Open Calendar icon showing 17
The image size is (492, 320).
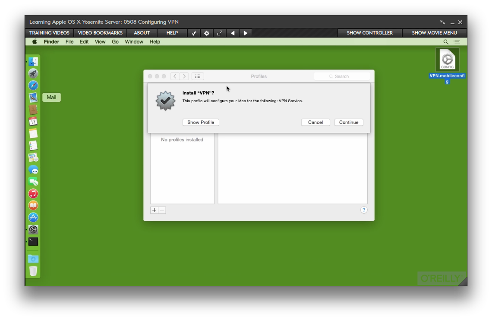(x=33, y=121)
